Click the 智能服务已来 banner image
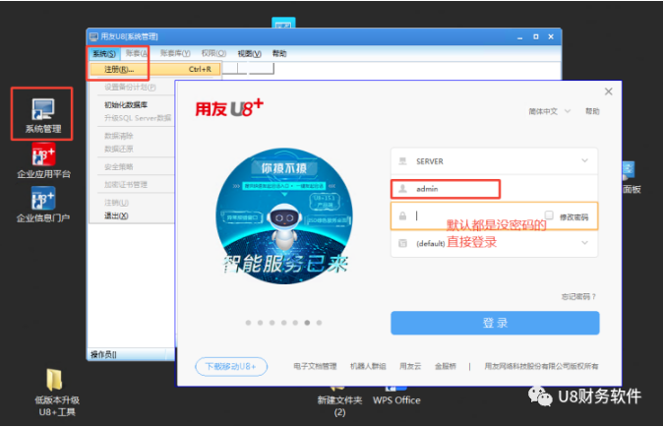 pyautogui.click(x=284, y=216)
